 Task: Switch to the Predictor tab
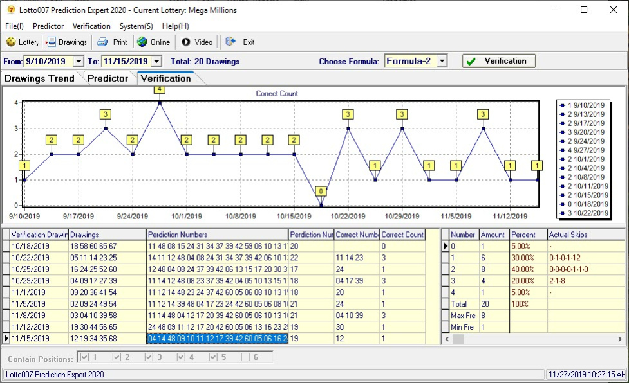108,78
